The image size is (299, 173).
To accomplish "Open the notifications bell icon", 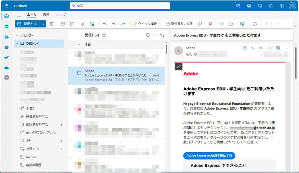I will click(271, 6).
